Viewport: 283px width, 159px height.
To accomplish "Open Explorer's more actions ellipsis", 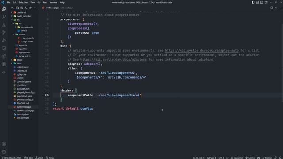I will [x=35, y=8].
